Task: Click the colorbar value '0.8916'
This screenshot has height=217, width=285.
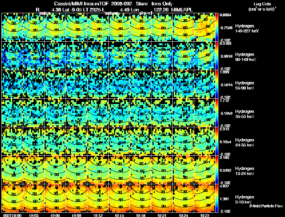Action: tap(227, 56)
